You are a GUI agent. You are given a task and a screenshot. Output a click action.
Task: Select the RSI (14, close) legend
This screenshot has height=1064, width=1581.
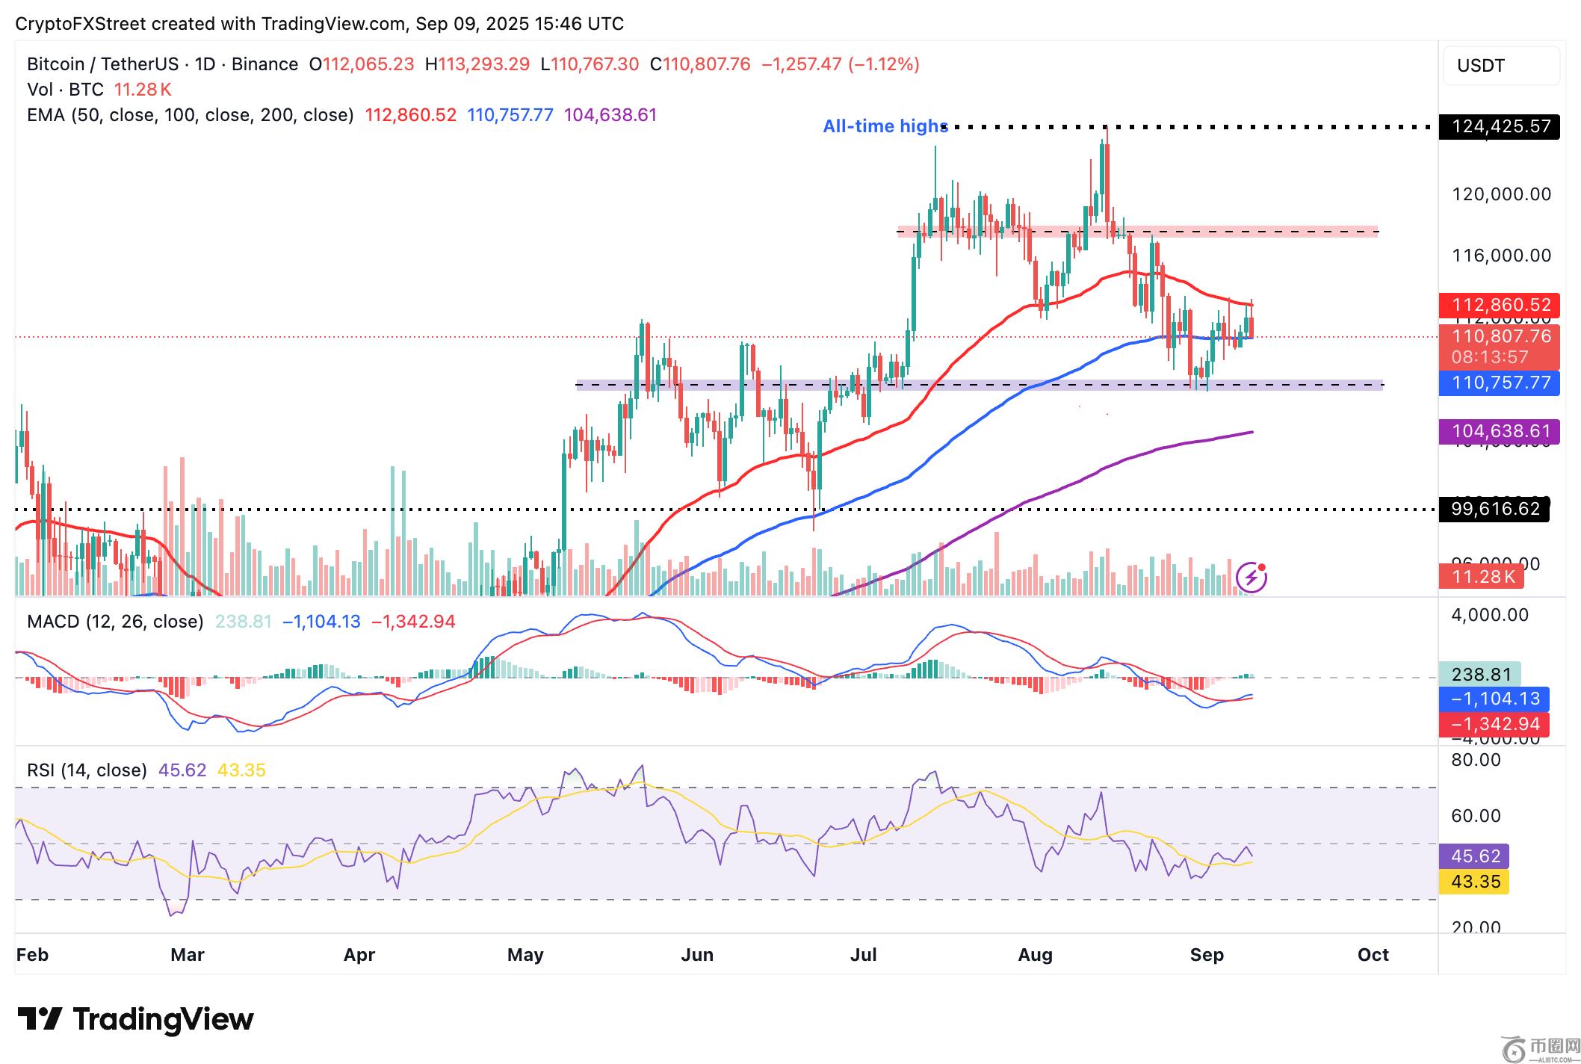tap(87, 770)
